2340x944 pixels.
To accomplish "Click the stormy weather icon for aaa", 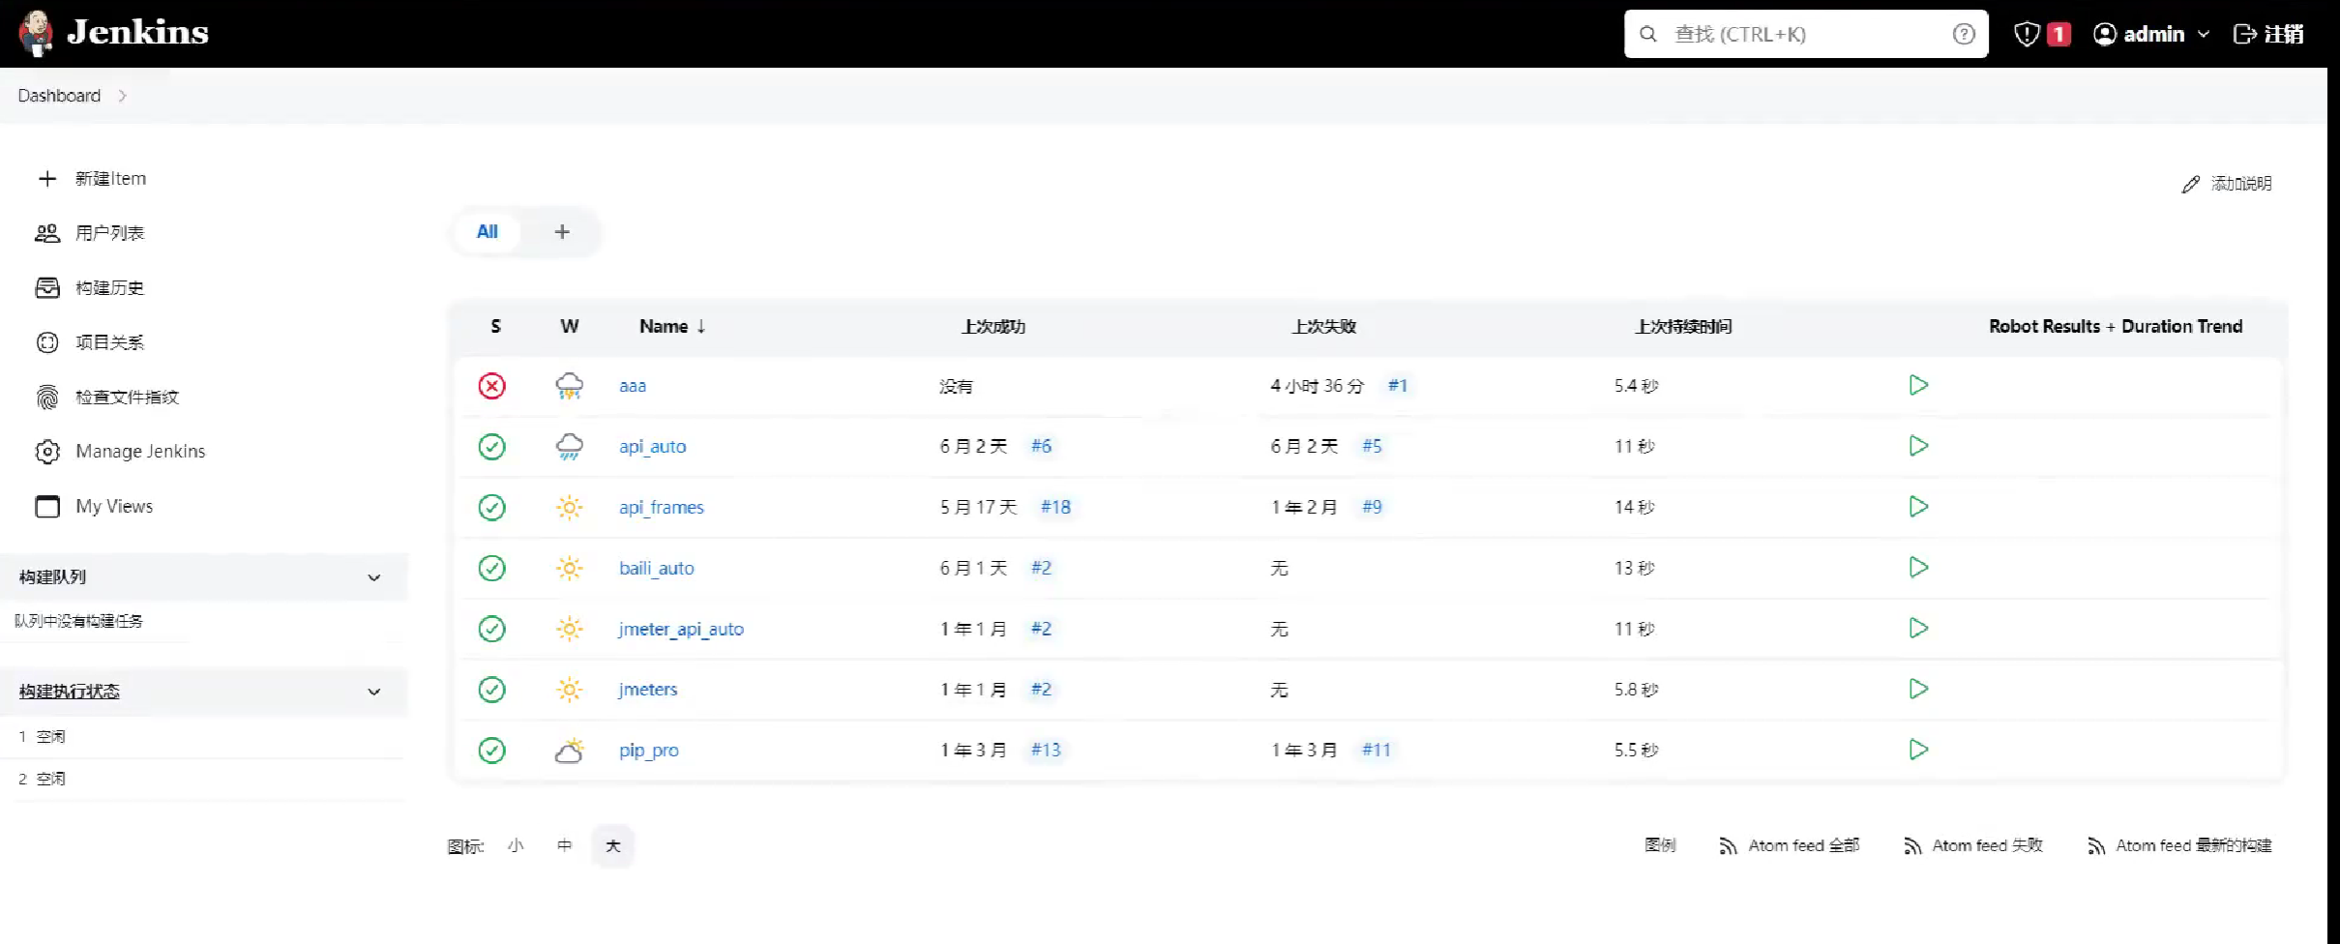I will (569, 386).
